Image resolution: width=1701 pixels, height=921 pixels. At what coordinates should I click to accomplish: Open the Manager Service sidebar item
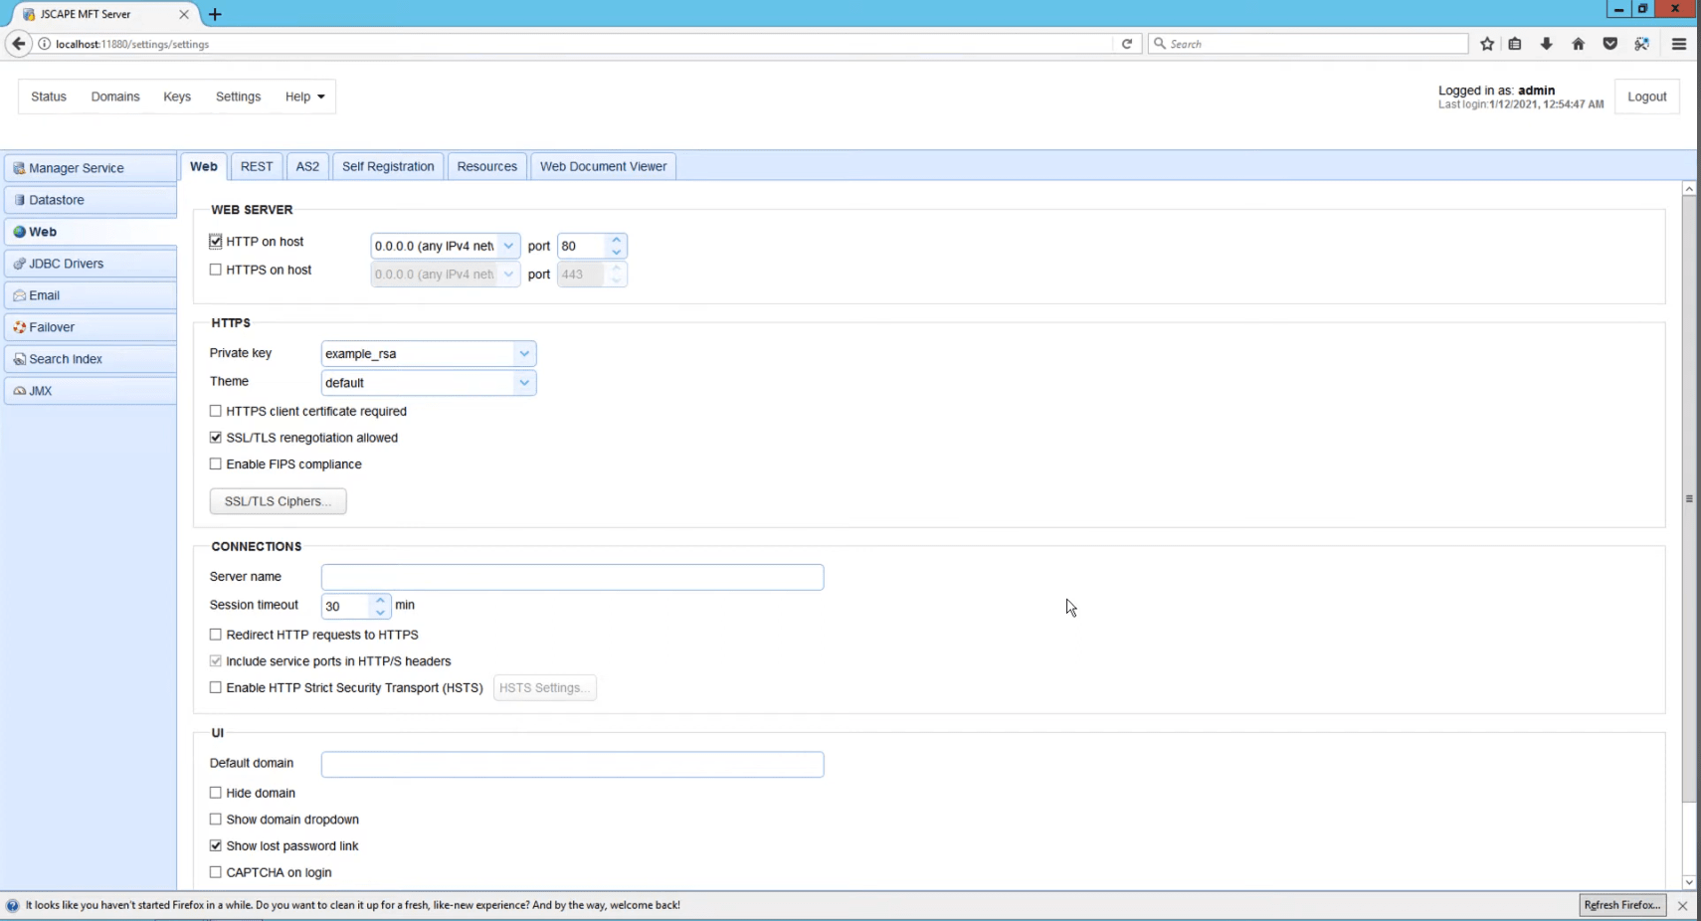[x=91, y=168]
